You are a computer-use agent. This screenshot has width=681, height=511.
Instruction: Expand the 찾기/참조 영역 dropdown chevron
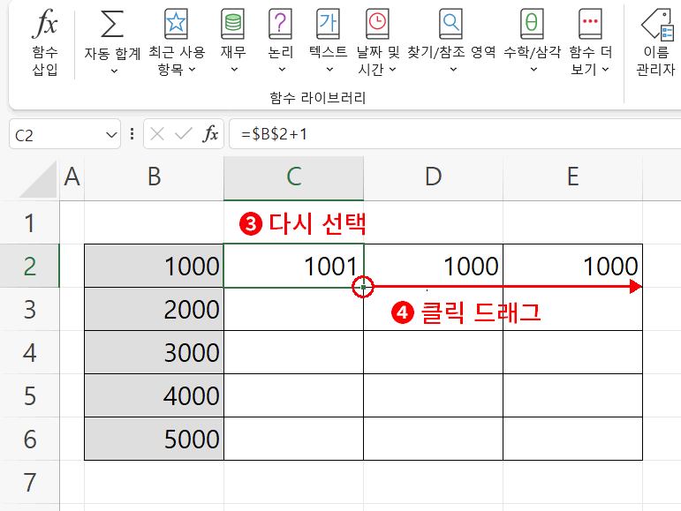click(453, 69)
